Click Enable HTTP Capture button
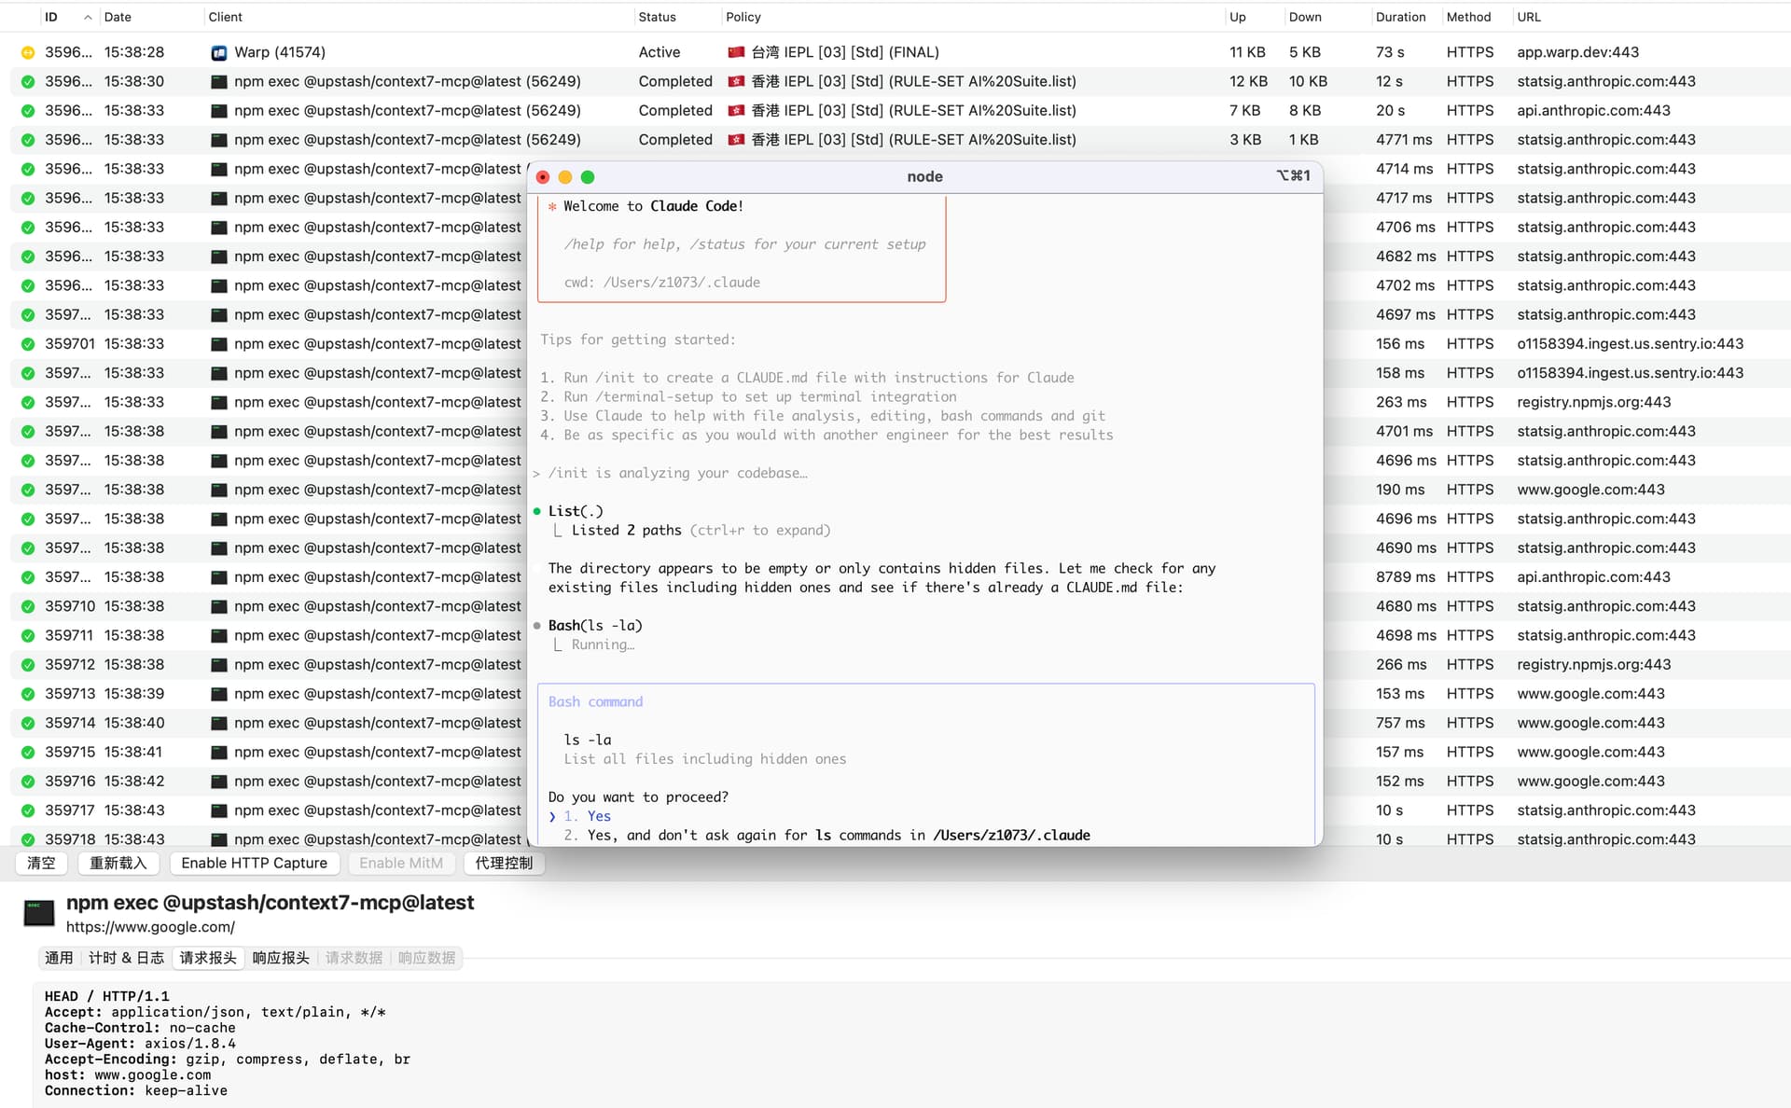 point(255,864)
